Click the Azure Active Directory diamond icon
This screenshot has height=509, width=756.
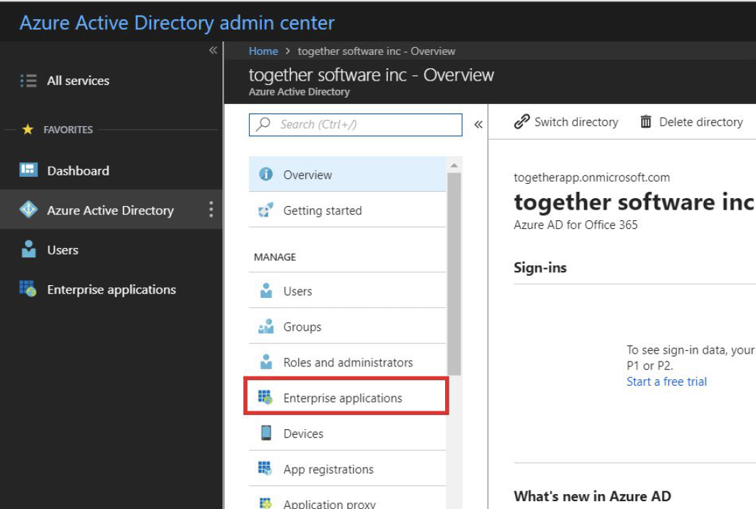pos(29,210)
